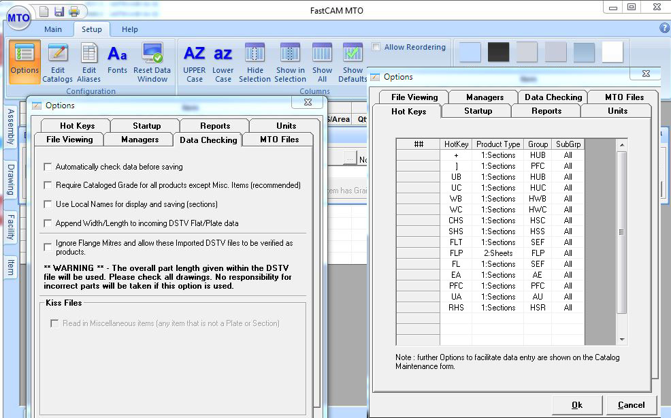Screen dimensions: 671x418
Task: Open Data Checking tab in right Options dialog
Action: tap(553, 97)
